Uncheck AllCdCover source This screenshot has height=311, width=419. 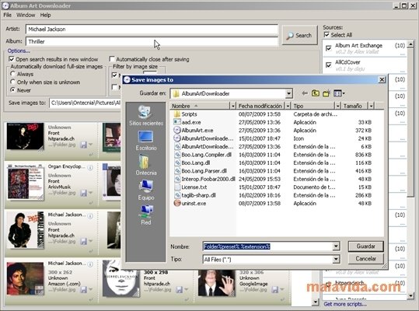(329, 65)
